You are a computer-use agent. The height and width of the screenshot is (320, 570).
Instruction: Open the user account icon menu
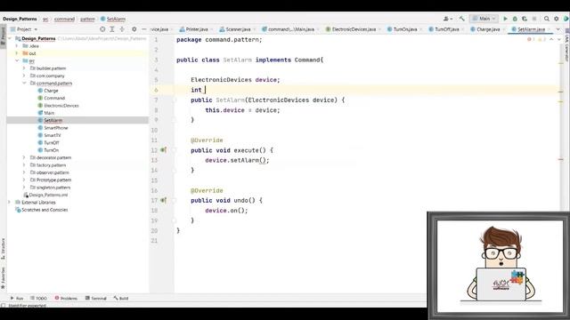point(447,19)
